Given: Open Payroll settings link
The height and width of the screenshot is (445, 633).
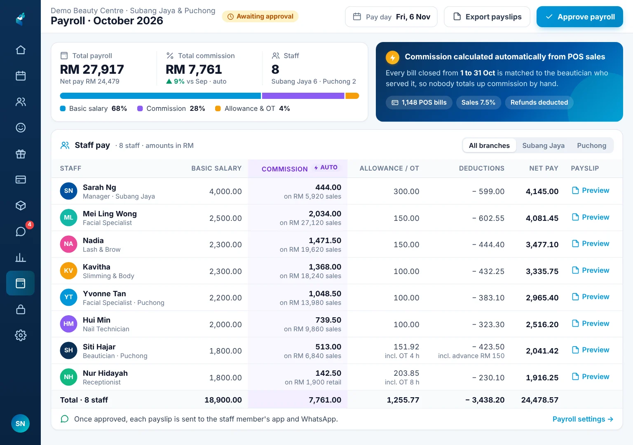Looking at the screenshot, I should (583, 419).
